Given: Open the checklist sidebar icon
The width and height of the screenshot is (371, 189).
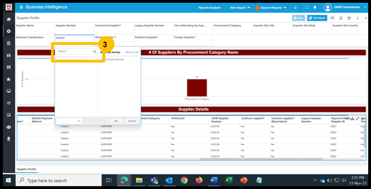Looking at the screenshot, I should coord(9,103).
